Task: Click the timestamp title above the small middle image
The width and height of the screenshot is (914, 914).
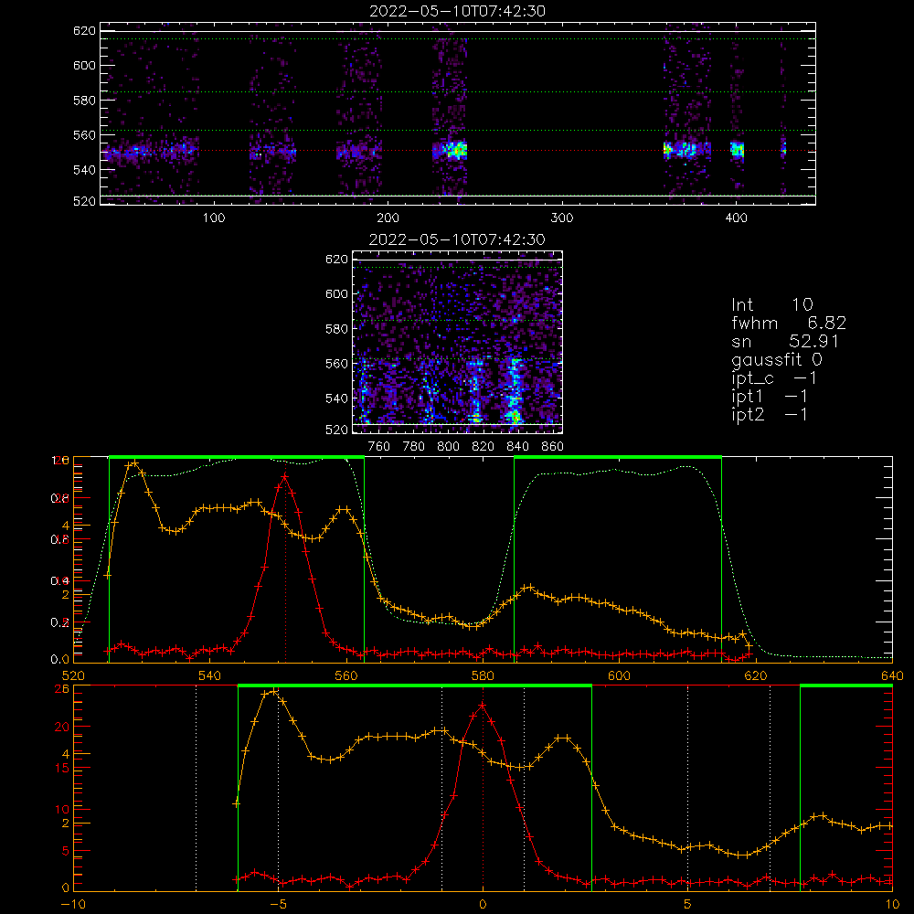Action: pos(457,239)
